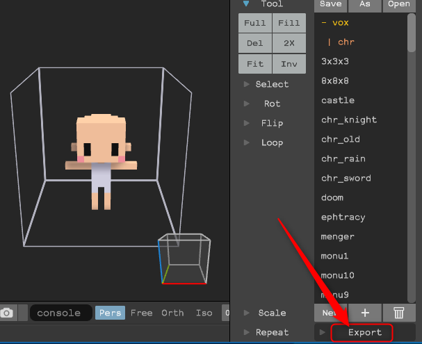Viewport: 422px width, 344px height.
Task: Switch to Orth orthographic camera mode
Action: tap(172, 313)
